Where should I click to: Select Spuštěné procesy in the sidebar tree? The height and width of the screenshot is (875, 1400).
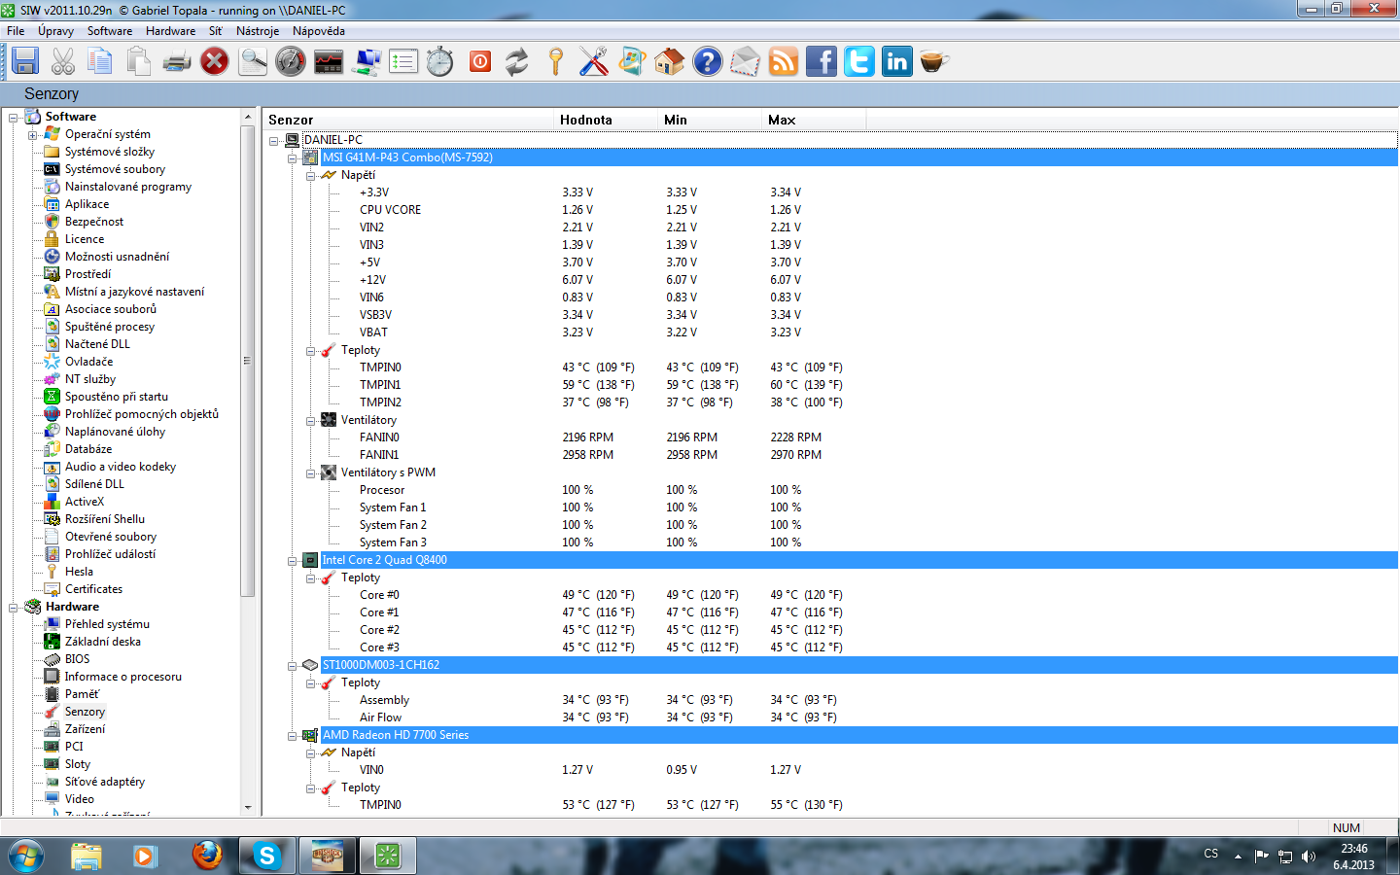[109, 327]
